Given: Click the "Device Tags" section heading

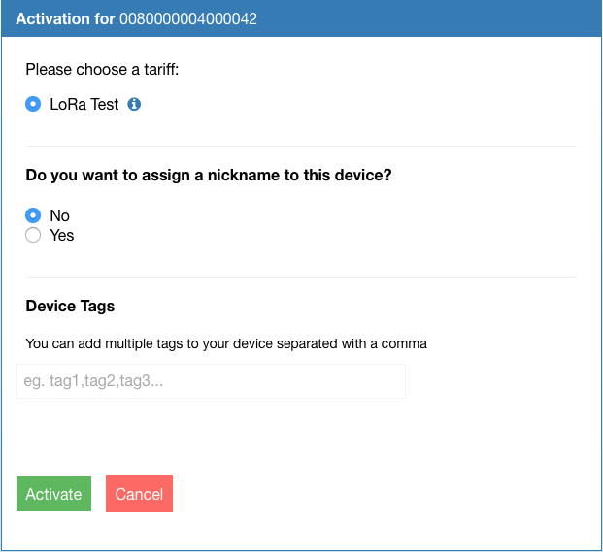Looking at the screenshot, I should click(x=70, y=306).
